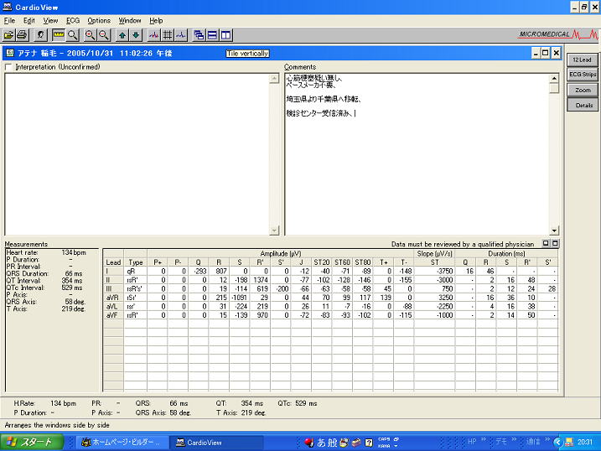Click the red and blue waveform overlay icon
This screenshot has height=451, width=601.
154,35
